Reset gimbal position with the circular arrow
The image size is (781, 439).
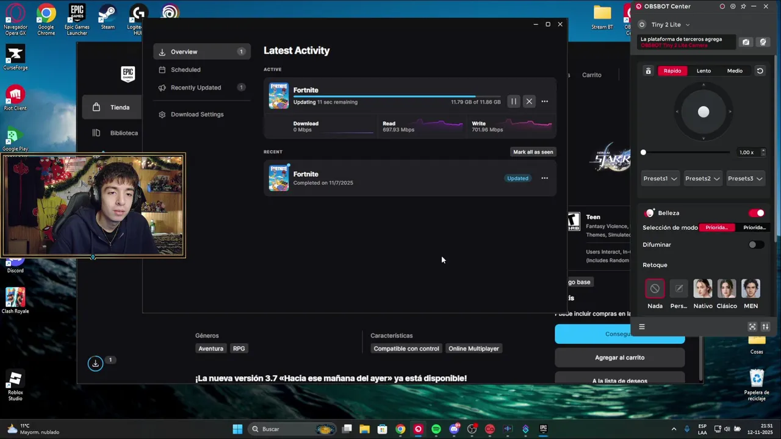point(760,71)
